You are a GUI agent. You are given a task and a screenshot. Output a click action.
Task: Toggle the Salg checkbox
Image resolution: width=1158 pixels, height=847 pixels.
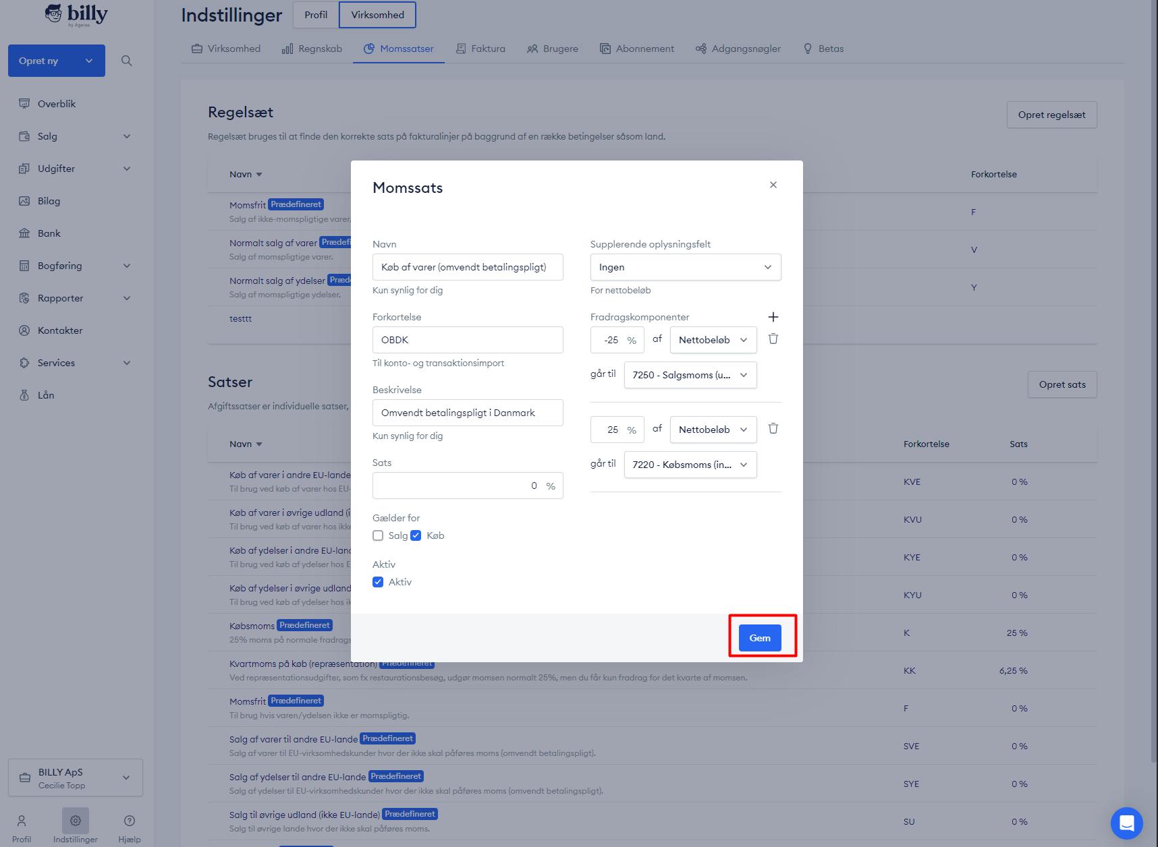(378, 535)
